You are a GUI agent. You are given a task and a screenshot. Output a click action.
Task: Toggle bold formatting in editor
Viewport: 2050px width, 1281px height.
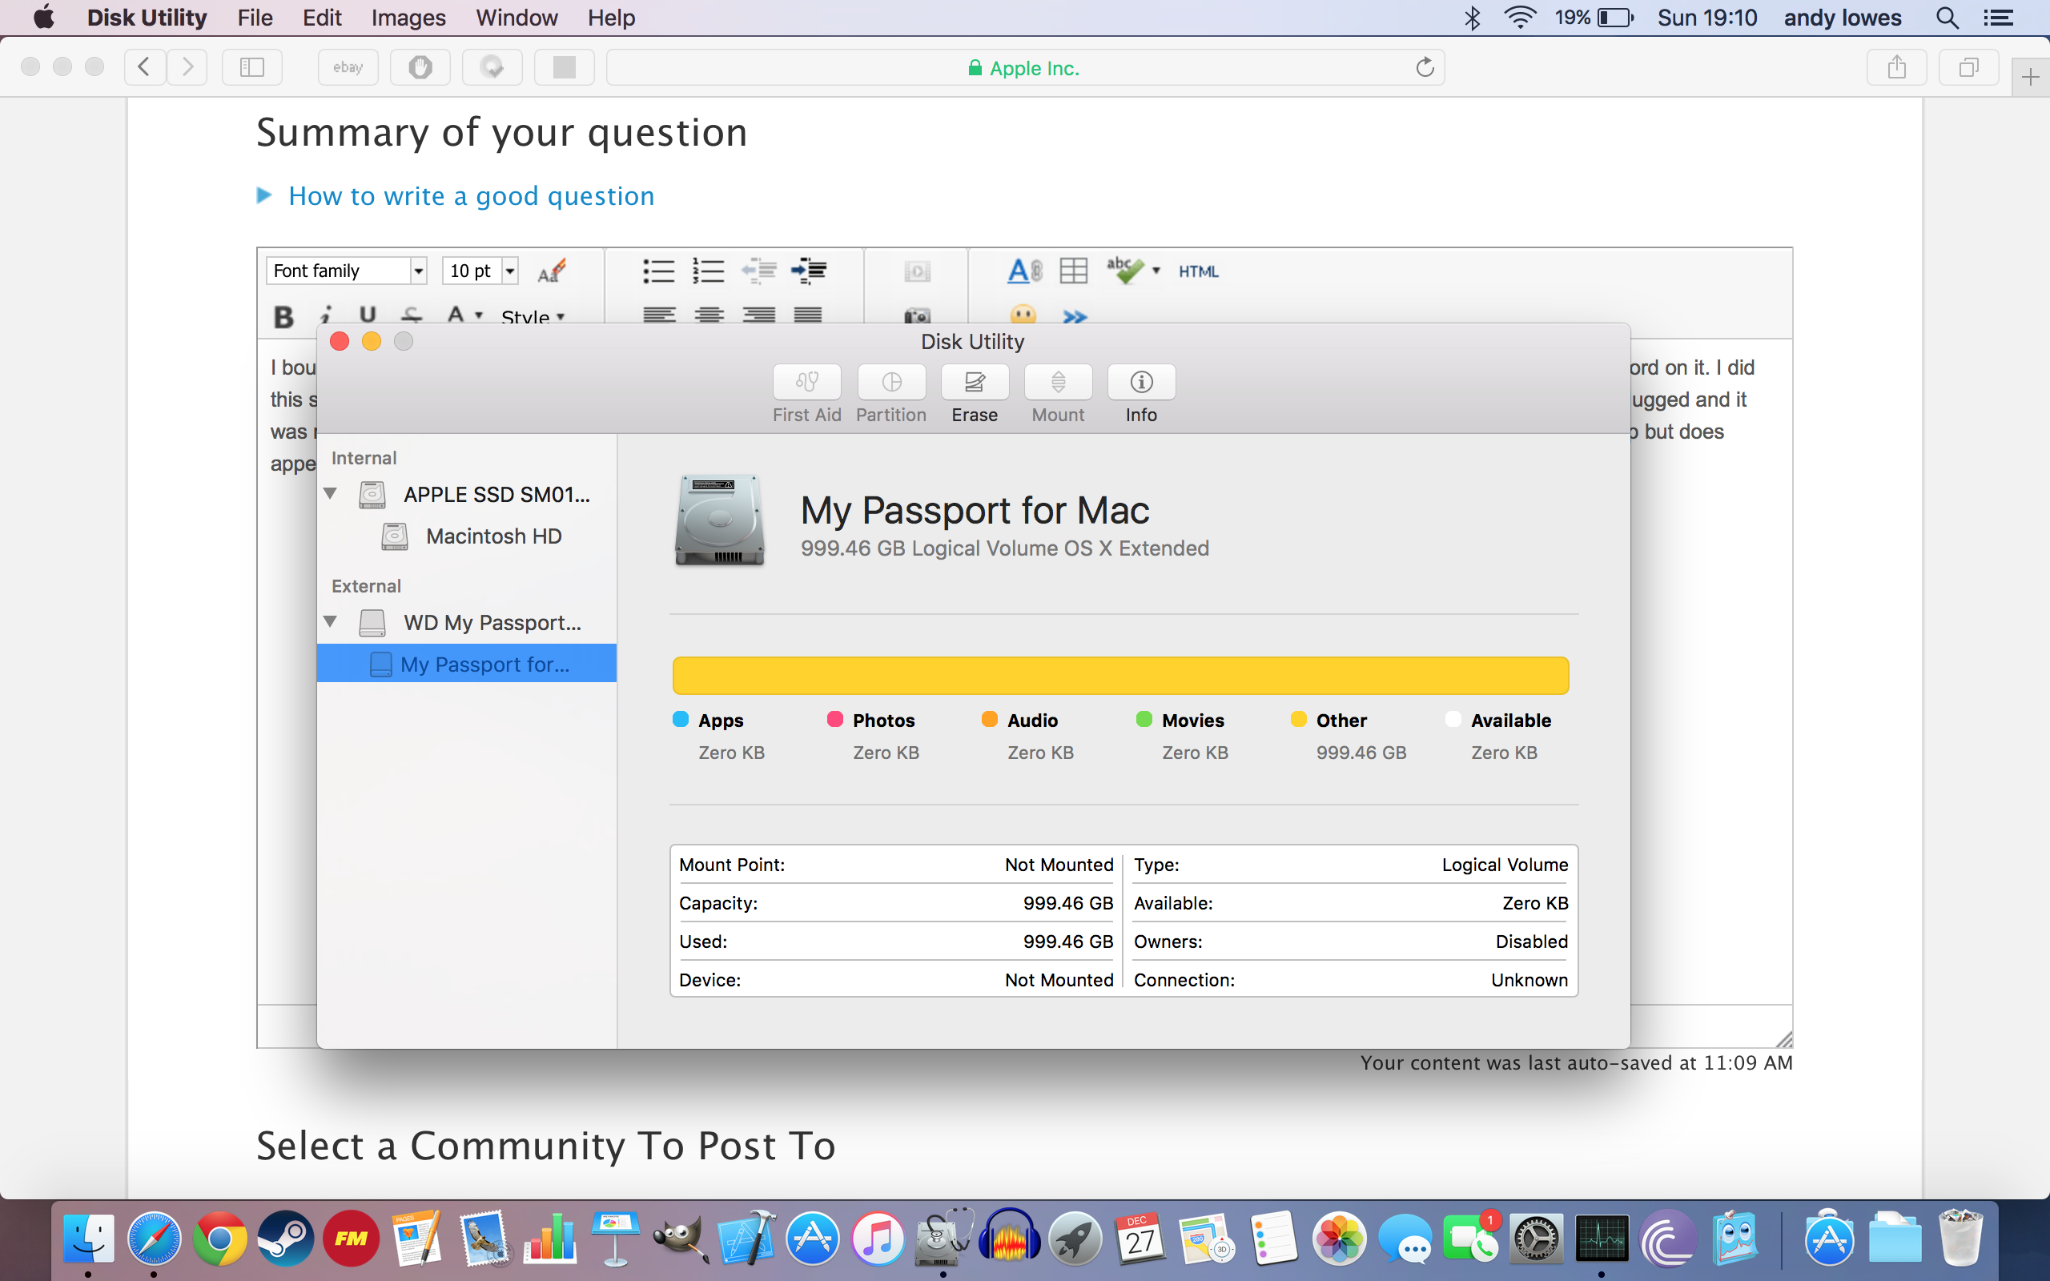[283, 317]
